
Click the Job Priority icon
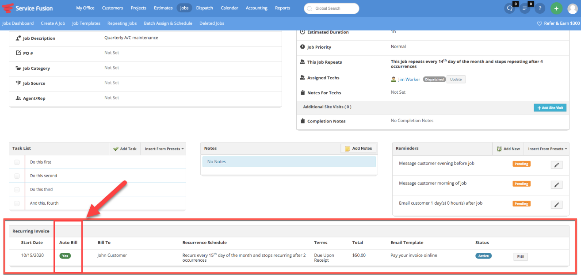click(302, 47)
